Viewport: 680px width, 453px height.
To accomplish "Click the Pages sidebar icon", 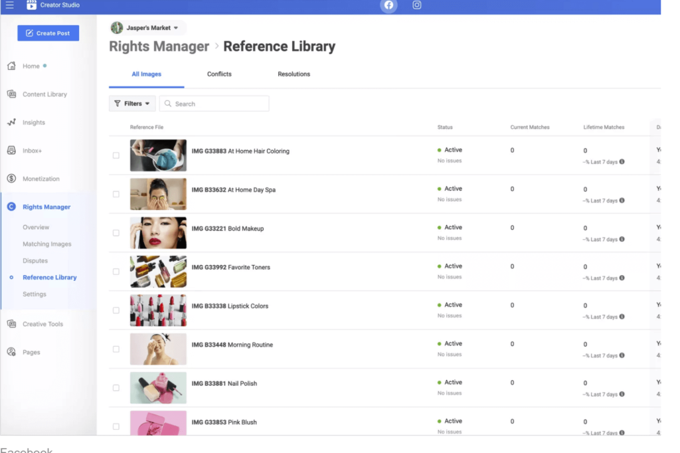I will [x=11, y=352].
